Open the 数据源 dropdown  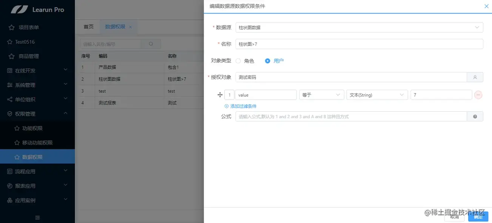pos(476,27)
